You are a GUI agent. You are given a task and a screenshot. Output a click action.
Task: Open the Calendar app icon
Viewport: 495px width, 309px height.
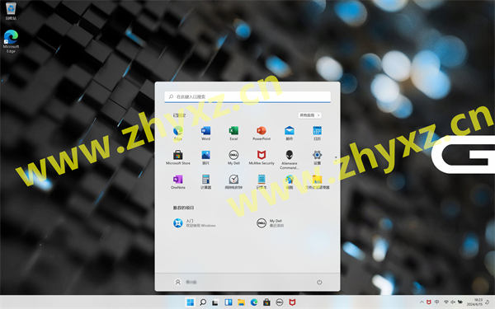[x=317, y=133]
